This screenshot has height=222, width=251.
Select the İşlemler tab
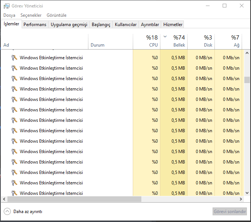(x=11, y=24)
